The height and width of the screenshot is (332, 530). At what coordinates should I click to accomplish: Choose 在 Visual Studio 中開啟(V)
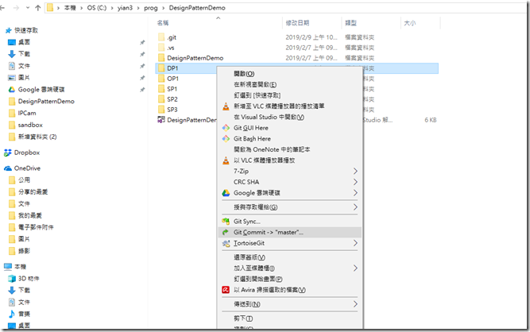click(x=290, y=117)
